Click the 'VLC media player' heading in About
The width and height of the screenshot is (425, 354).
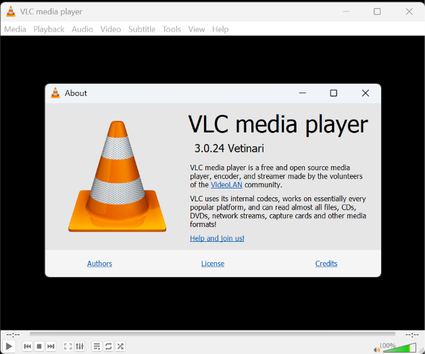pyautogui.click(x=278, y=124)
